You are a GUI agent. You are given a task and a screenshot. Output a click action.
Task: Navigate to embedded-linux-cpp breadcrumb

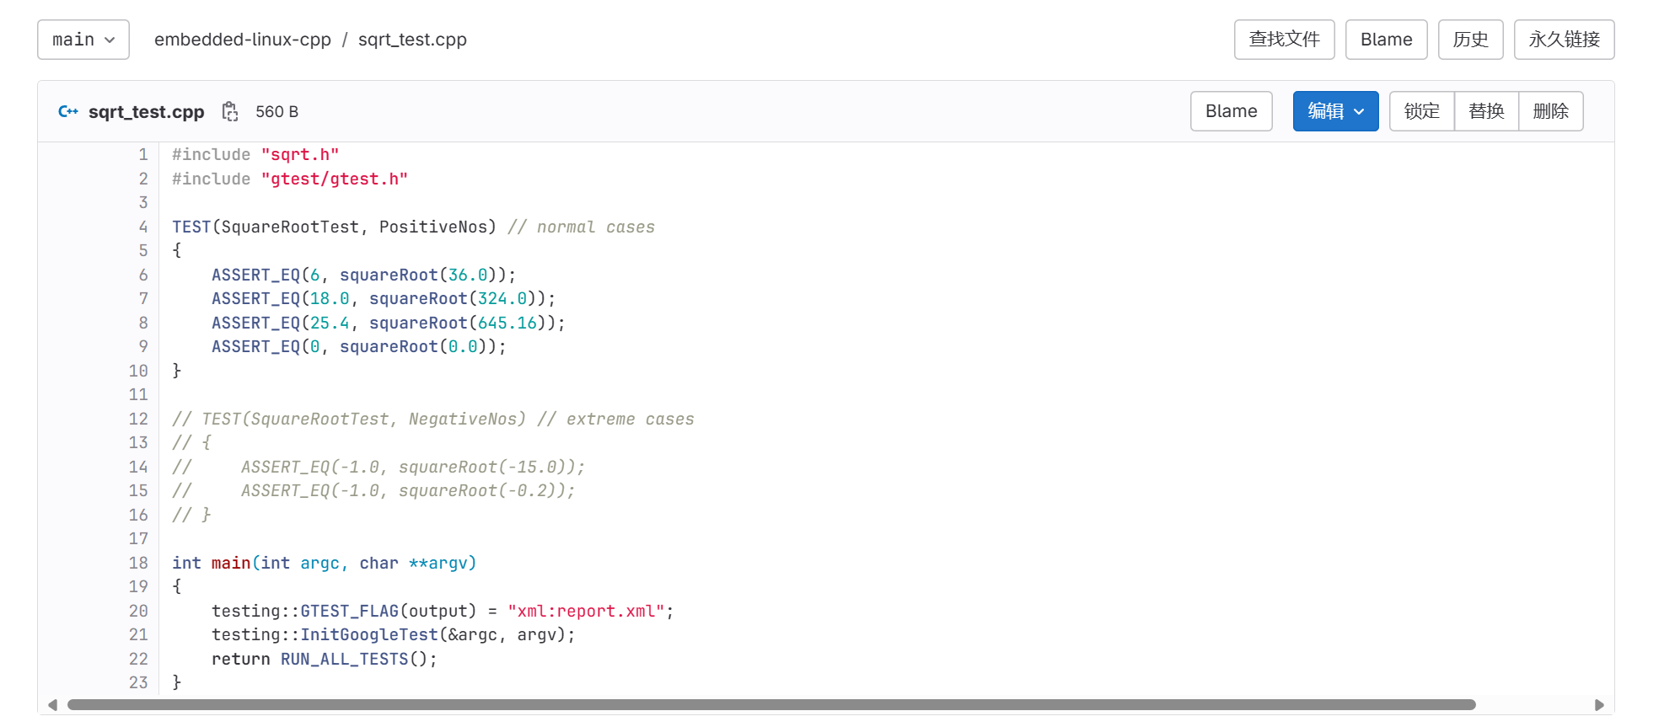click(x=242, y=40)
